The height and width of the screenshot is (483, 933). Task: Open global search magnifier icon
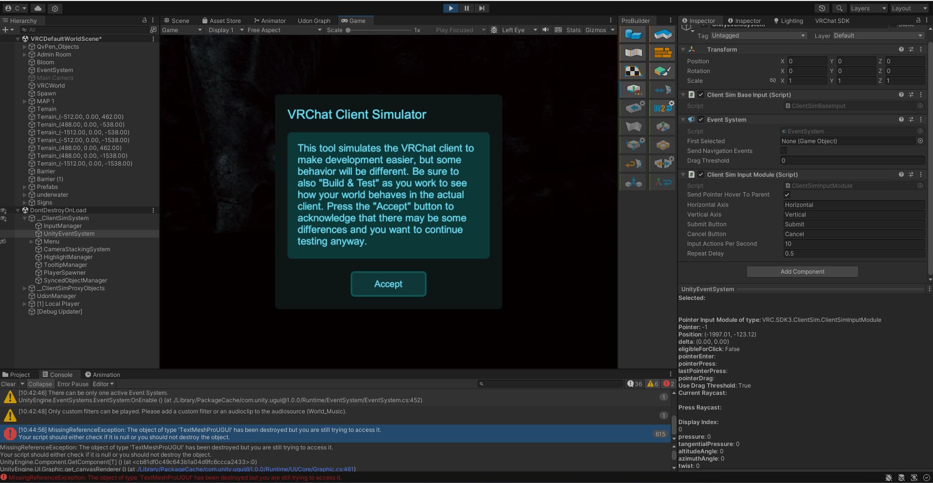coord(840,8)
